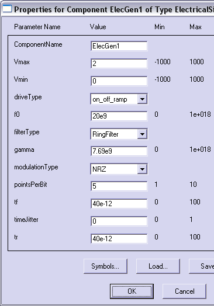
Task: Open the driveType dropdown arrow
Action: (142, 99)
